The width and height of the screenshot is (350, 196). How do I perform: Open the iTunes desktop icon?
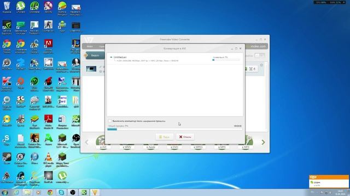point(34,158)
